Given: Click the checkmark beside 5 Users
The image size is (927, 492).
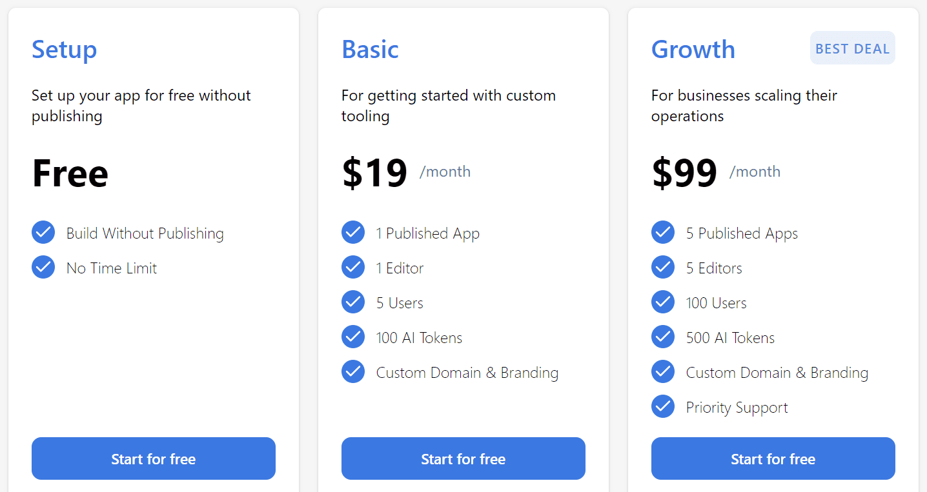Looking at the screenshot, I should pos(353,302).
